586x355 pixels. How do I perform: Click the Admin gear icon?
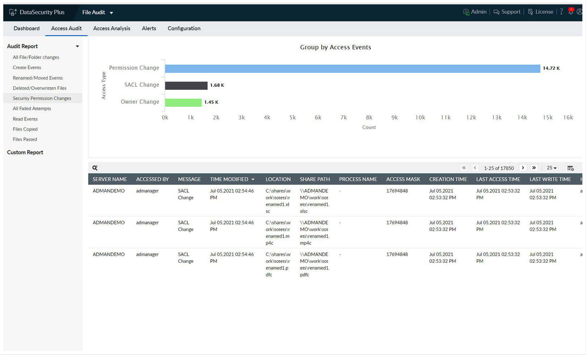[466, 12]
